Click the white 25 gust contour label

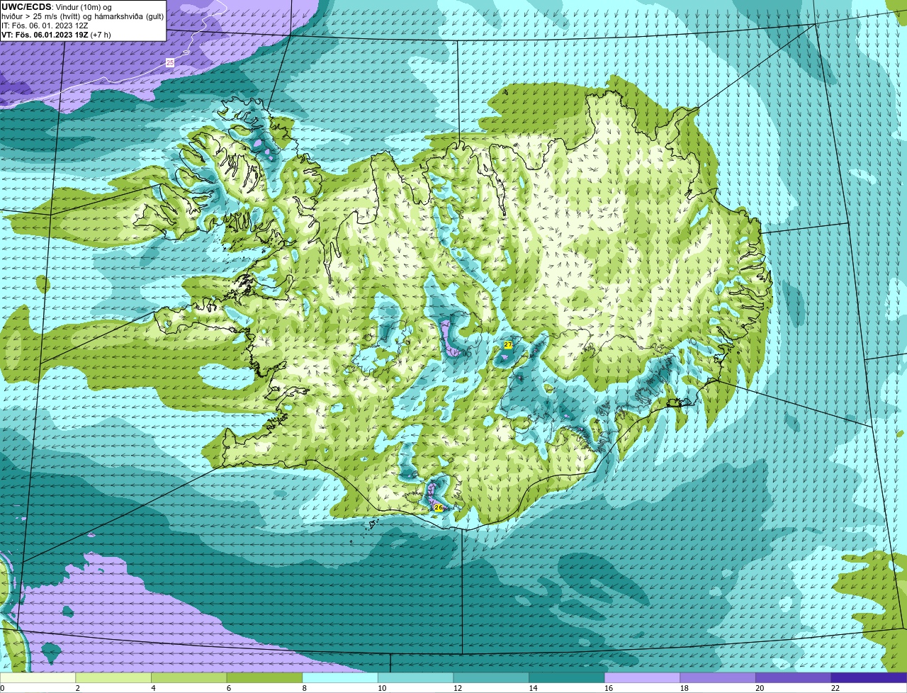pyautogui.click(x=170, y=62)
